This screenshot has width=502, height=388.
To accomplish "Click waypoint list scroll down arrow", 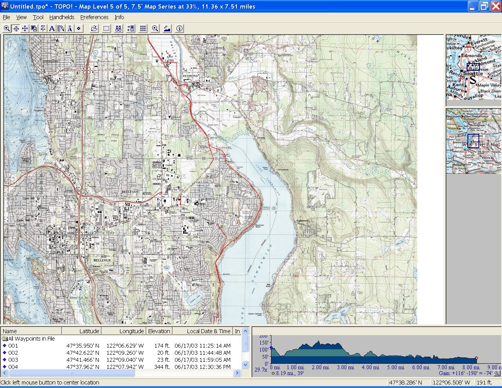I will [246, 365].
